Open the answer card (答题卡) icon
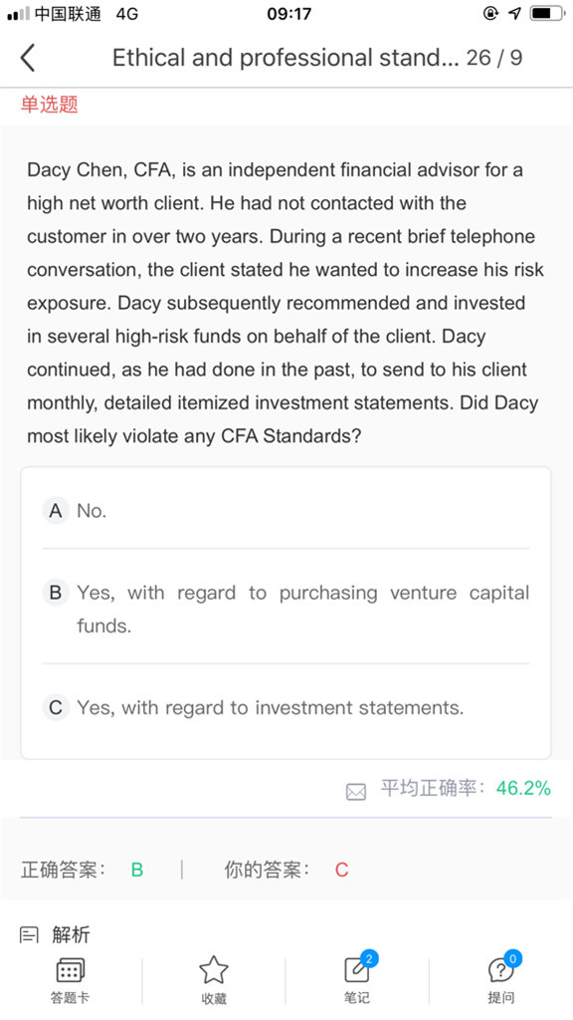This screenshot has height=1020, width=573. coord(71,970)
